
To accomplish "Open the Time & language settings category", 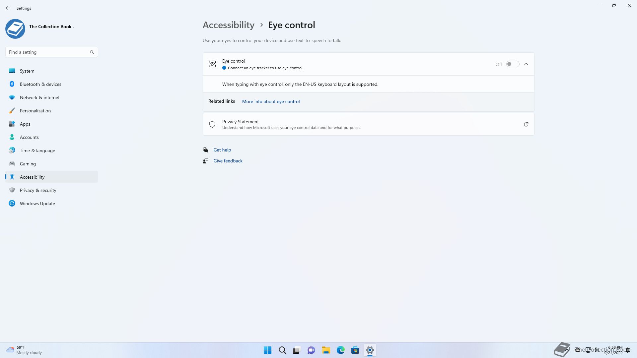I will 37,150.
